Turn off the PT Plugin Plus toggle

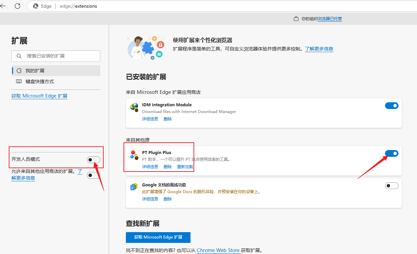point(391,153)
